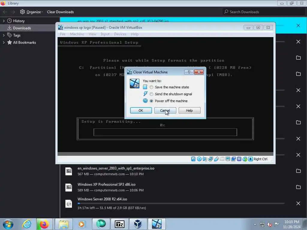Open Machine menu in VirtualBox window
Viewport: 307px width, 230px height.
[77, 34]
